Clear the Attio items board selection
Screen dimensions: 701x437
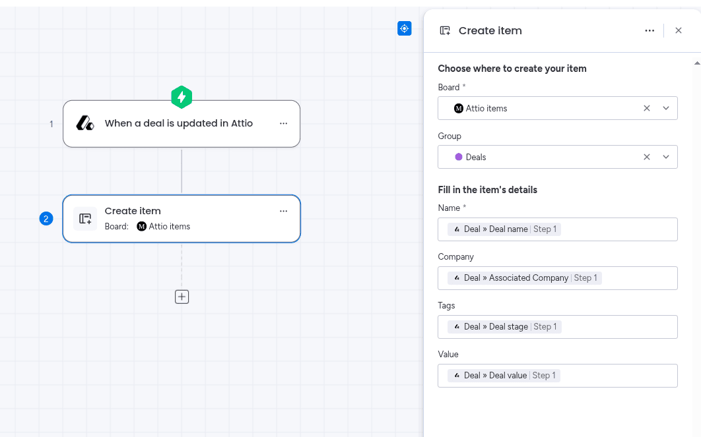[646, 108]
